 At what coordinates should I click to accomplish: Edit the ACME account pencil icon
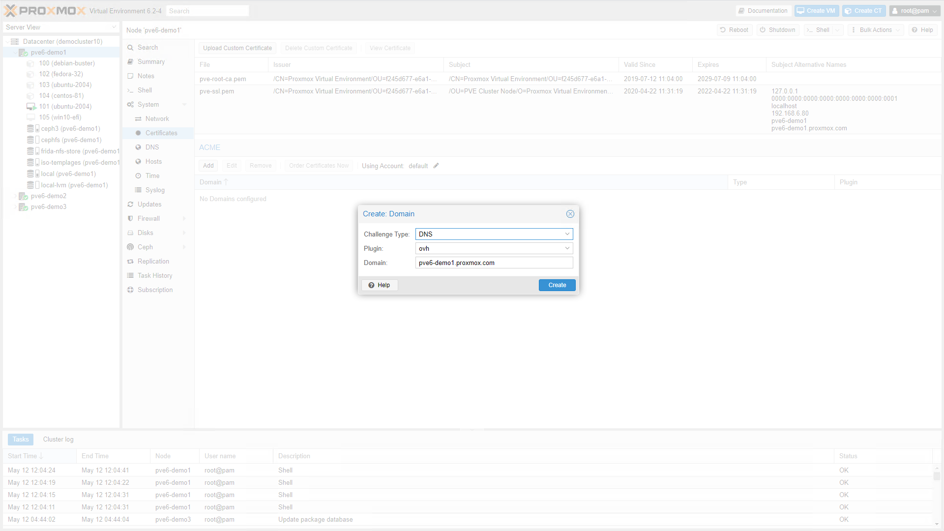pos(436,166)
